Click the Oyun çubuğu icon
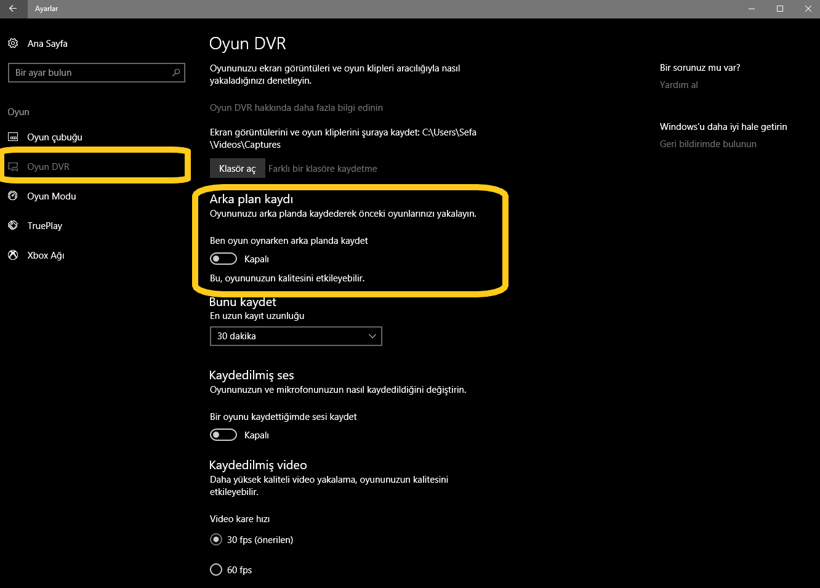Screen dimensions: 820x588 click(x=13, y=137)
